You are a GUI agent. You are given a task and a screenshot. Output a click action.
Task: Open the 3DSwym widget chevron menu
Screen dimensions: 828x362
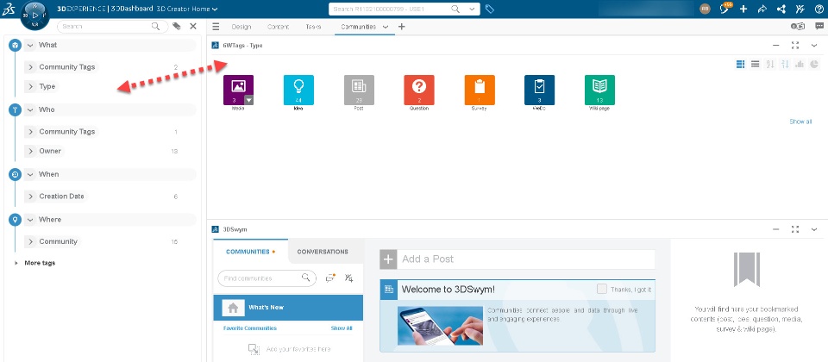pos(813,229)
